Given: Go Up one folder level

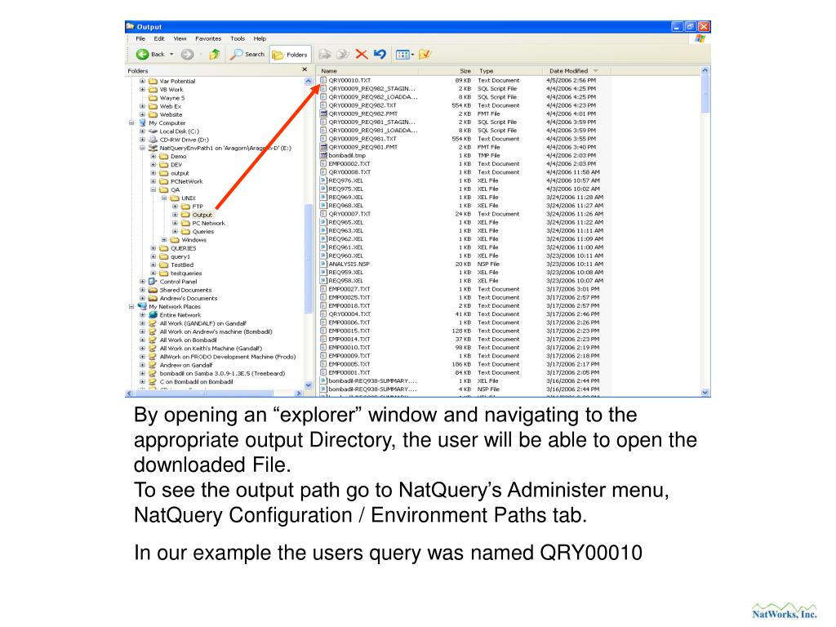Looking at the screenshot, I should pos(215,55).
